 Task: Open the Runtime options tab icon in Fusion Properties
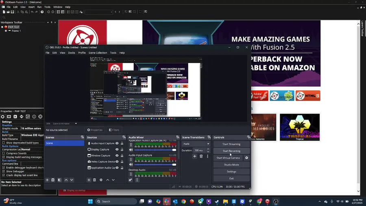coord(15,116)
